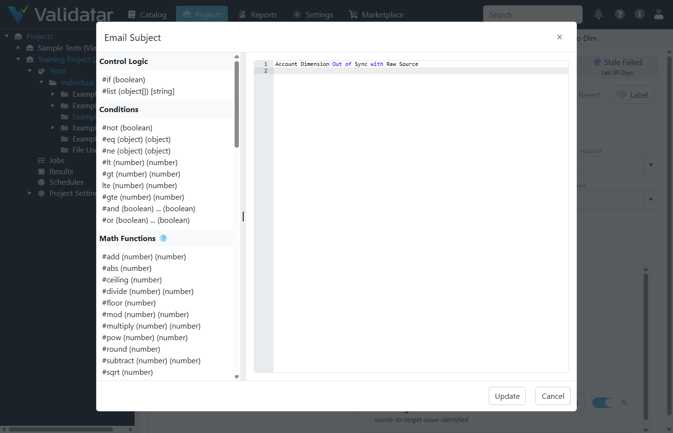Viewport: 673px width, 433px height.
Task: Click inside the top Search field
Action: 532,14
